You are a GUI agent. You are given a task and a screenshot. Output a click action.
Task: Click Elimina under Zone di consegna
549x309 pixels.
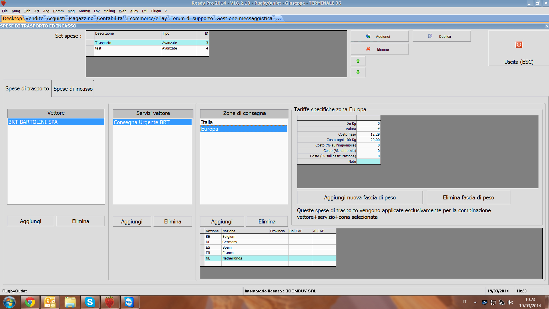click(x=267, y=221)
